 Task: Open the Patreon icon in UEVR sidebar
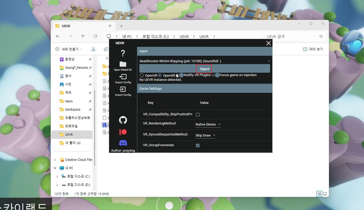point(123,132)
